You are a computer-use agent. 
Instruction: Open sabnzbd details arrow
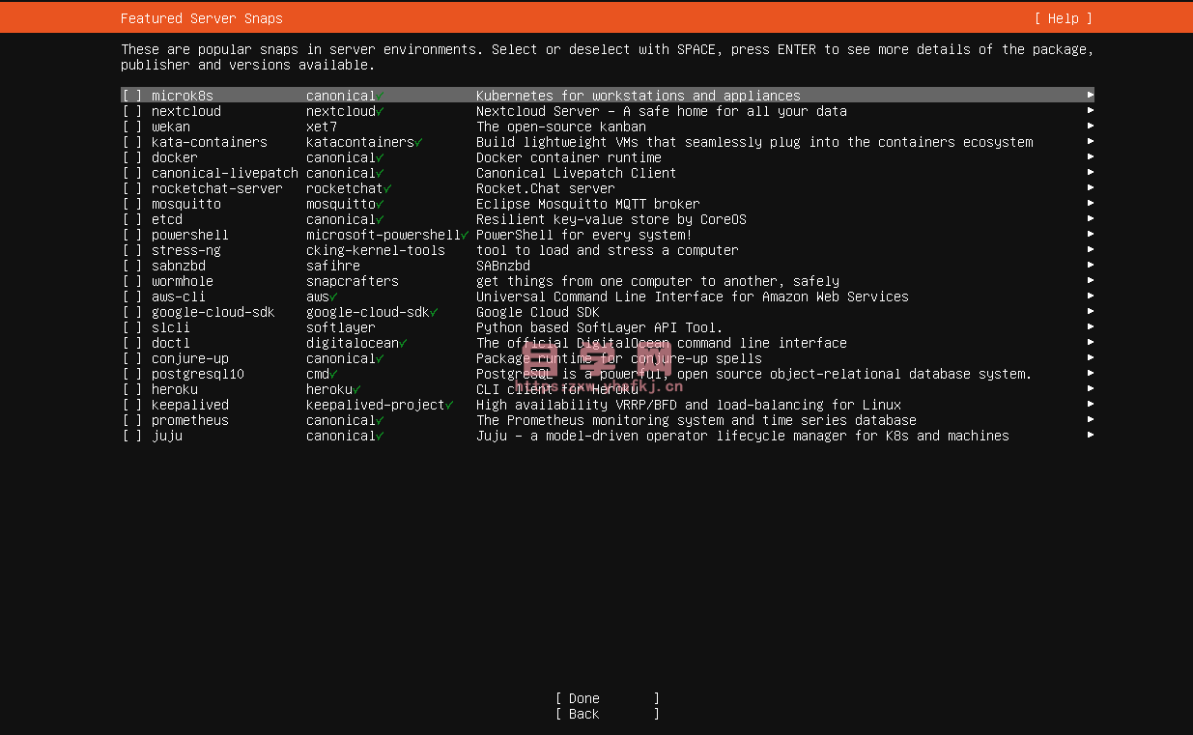[x=1090, y=266]
